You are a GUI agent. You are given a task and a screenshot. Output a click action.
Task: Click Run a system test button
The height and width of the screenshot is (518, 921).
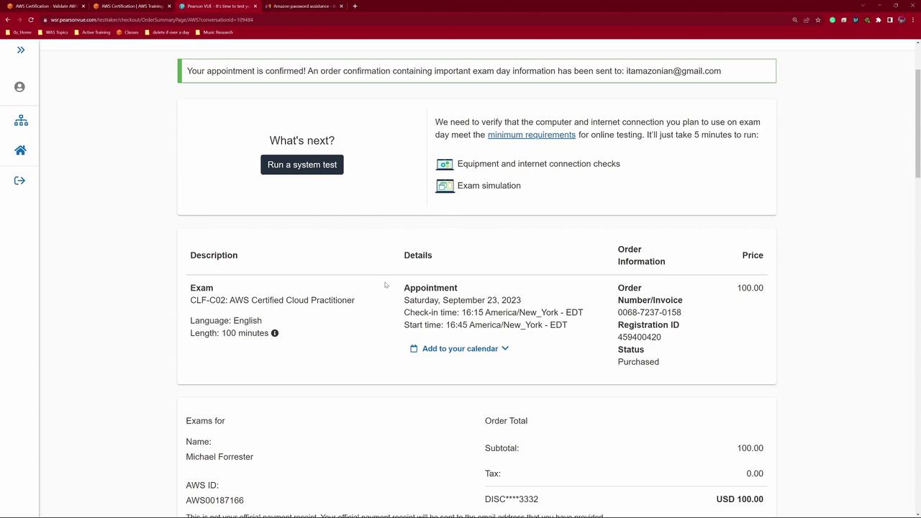coord(302,165)
